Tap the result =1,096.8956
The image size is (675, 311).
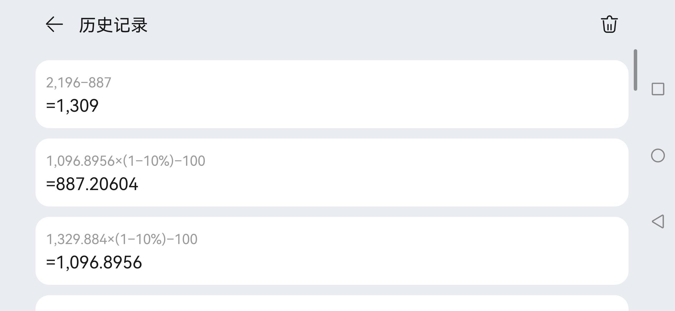pos(94,263)
